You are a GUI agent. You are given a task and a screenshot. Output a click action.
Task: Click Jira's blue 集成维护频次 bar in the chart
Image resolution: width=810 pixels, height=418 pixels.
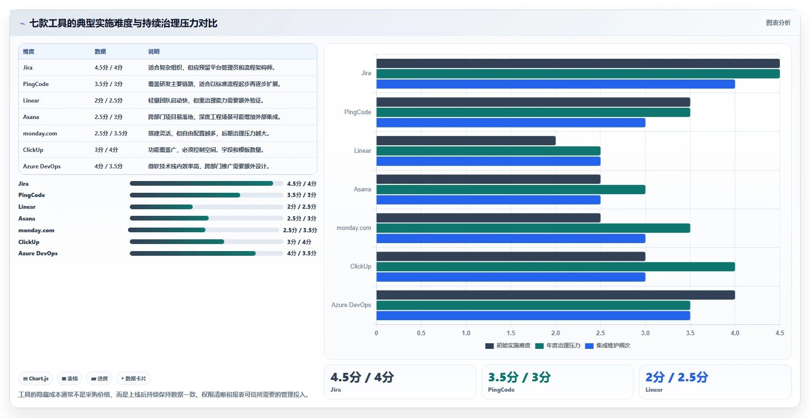click(556, 84)
